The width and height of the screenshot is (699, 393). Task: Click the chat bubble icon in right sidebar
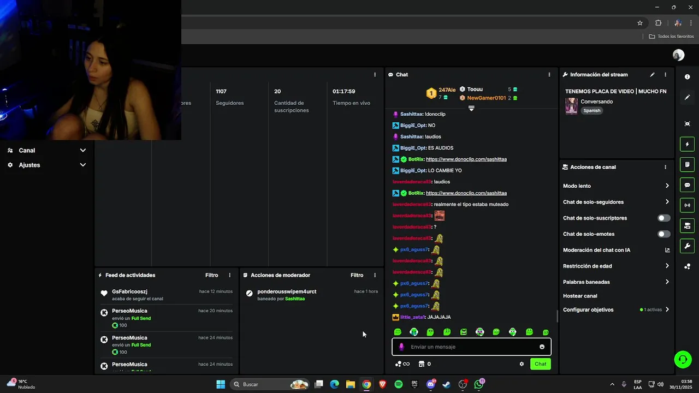[x=687, y=185]
